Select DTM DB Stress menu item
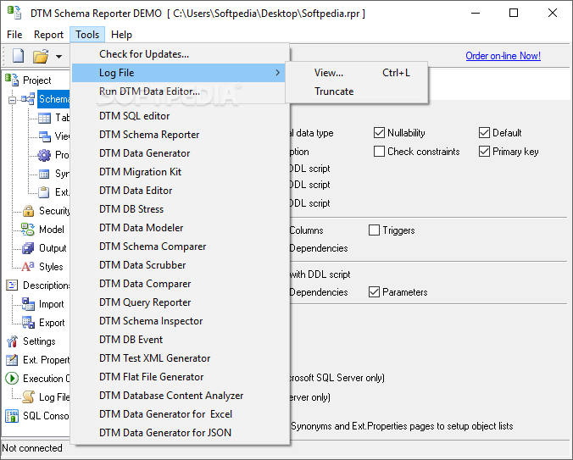573x460 pixels. click(178, 209)
